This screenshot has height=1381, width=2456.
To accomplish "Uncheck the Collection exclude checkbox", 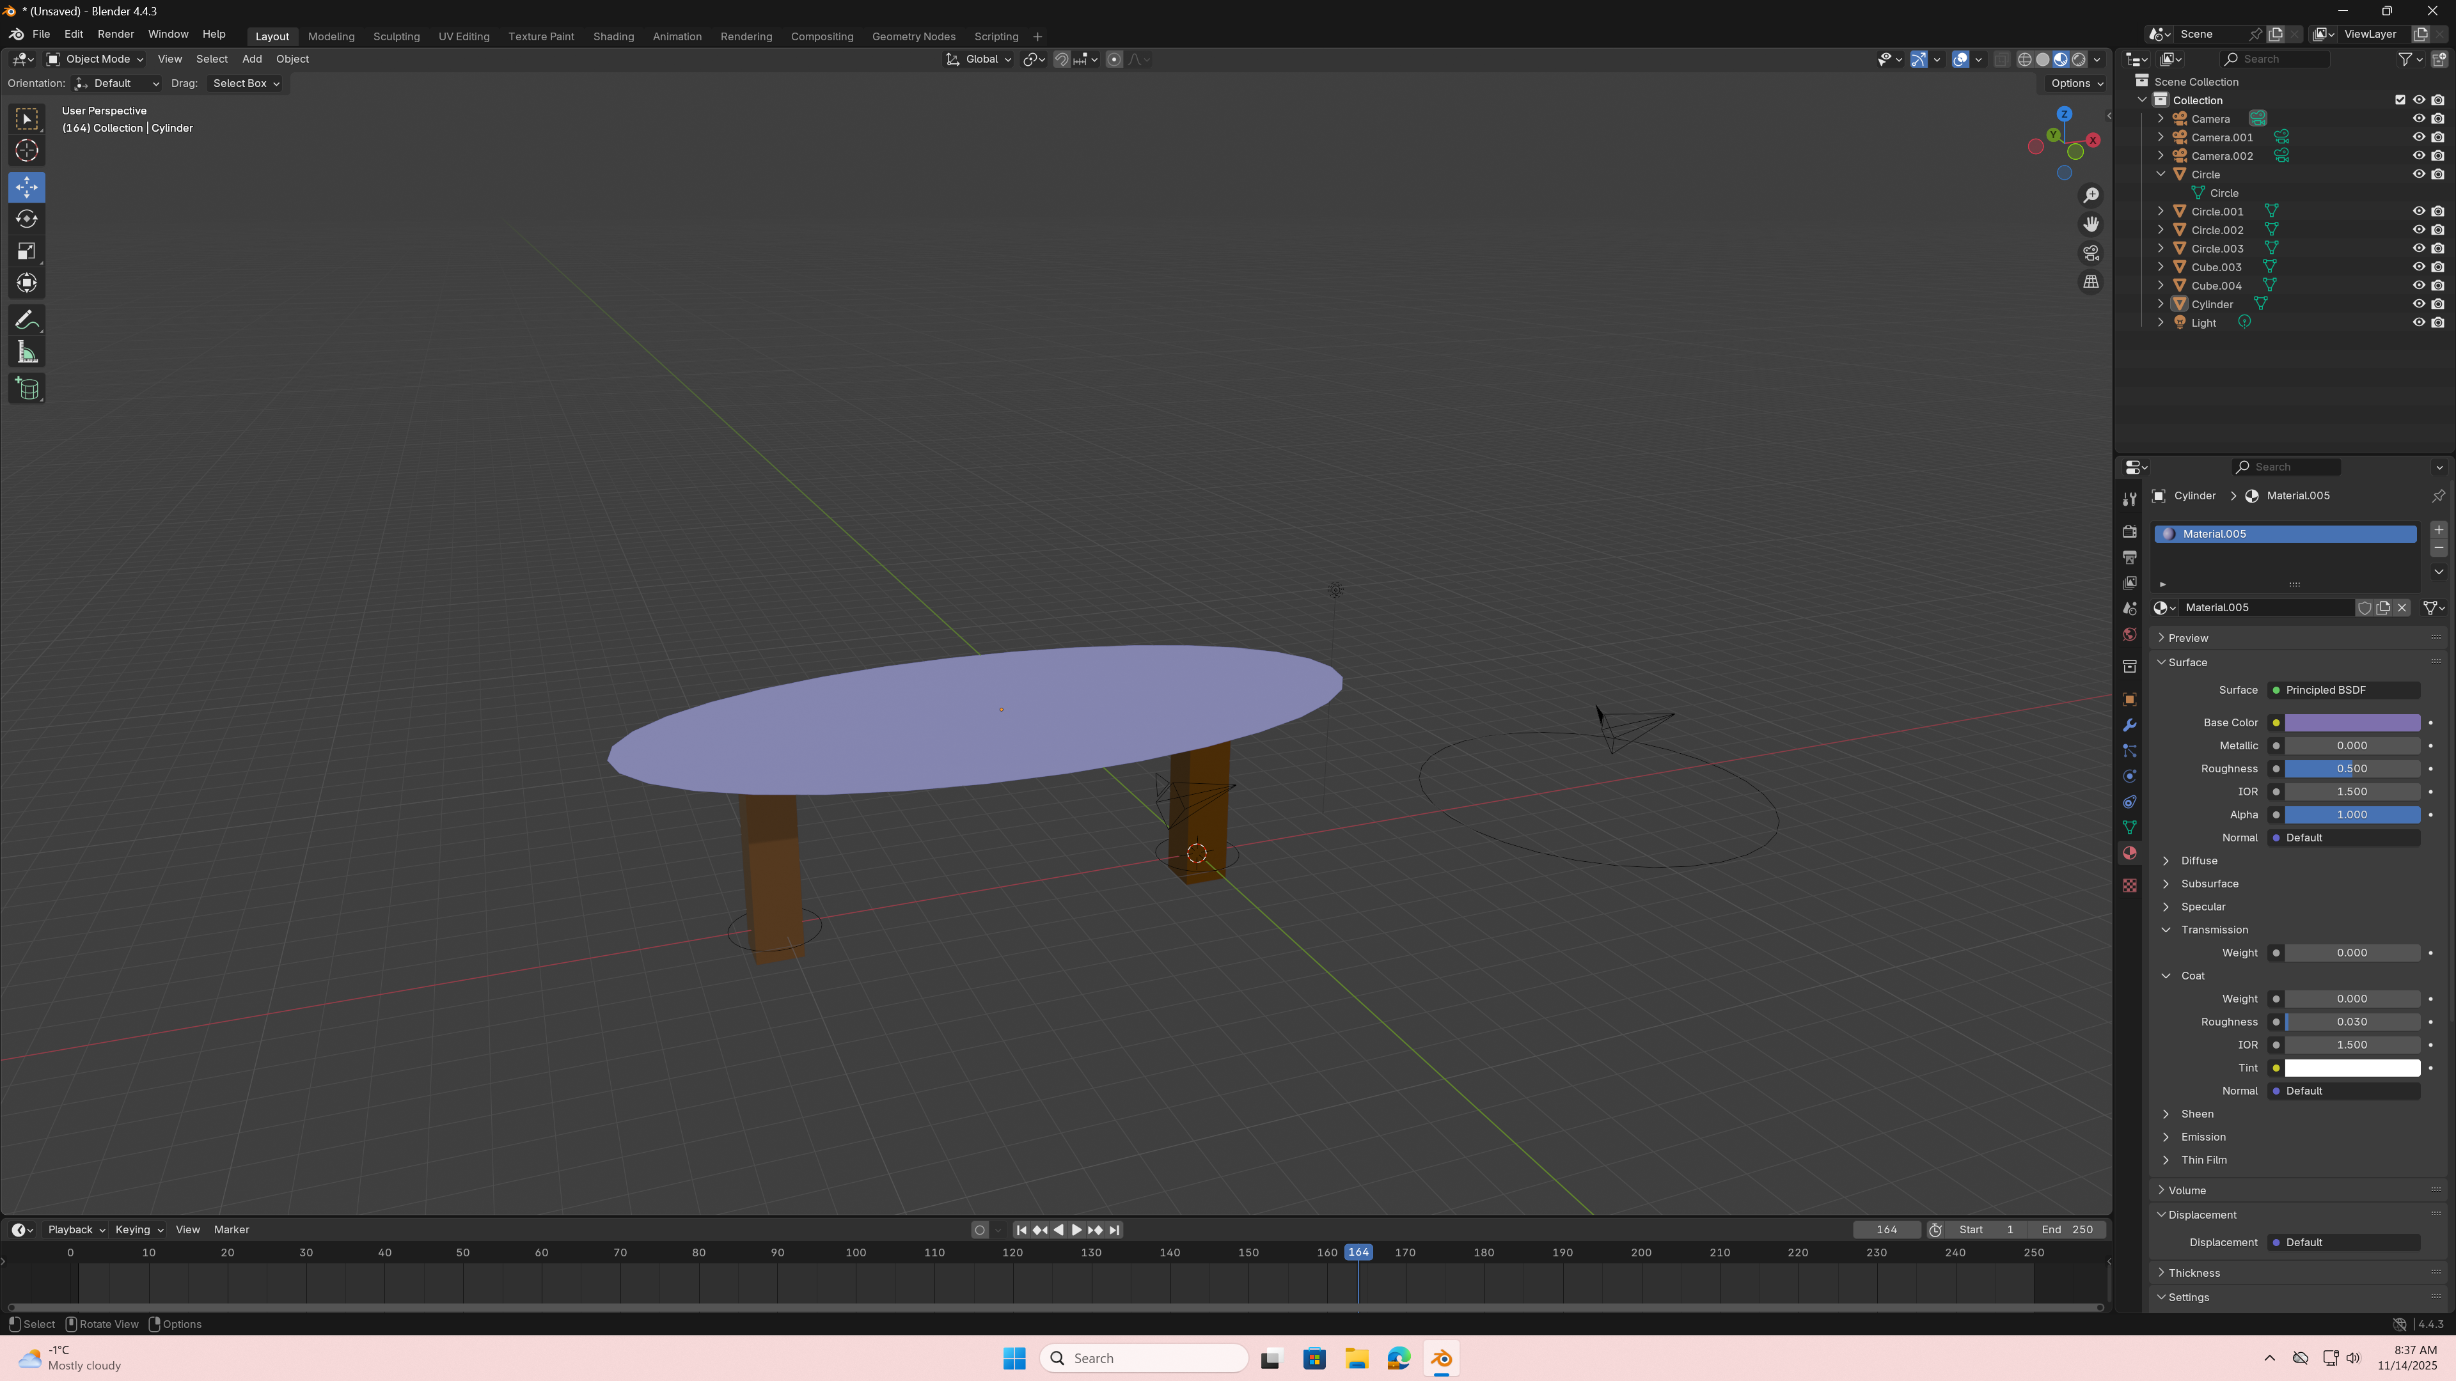I will point(2400,100).
